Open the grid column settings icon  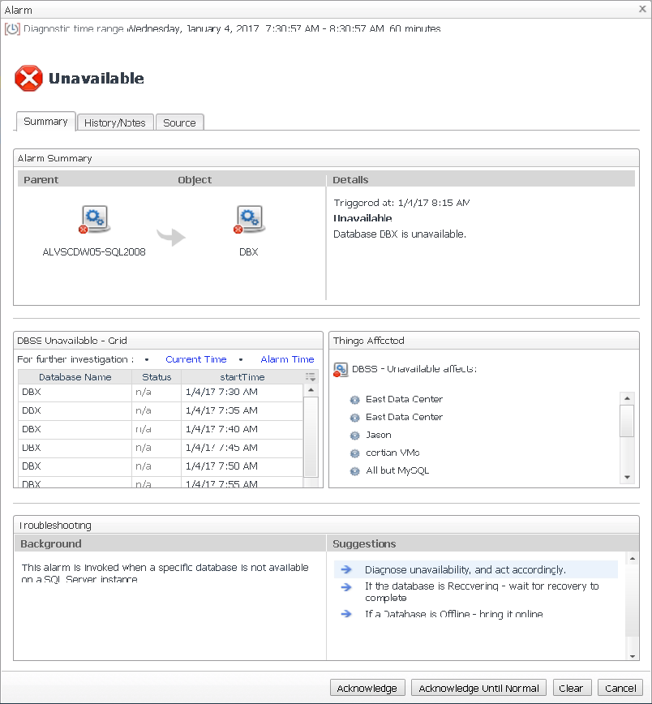point(310,377)
